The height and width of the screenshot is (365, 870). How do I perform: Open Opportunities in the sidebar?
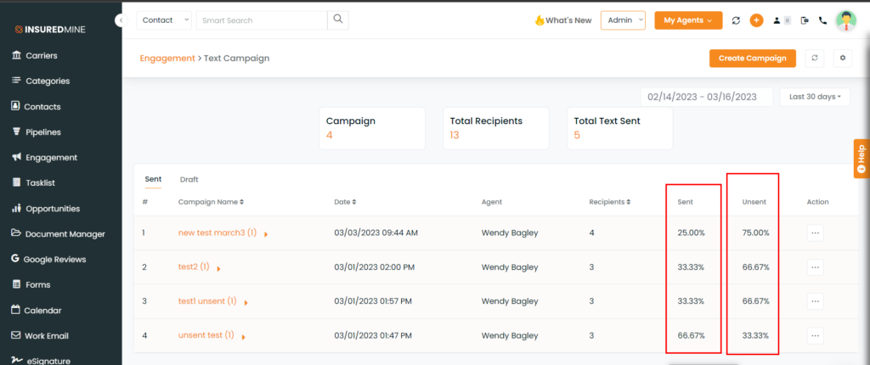coord(46,209)
